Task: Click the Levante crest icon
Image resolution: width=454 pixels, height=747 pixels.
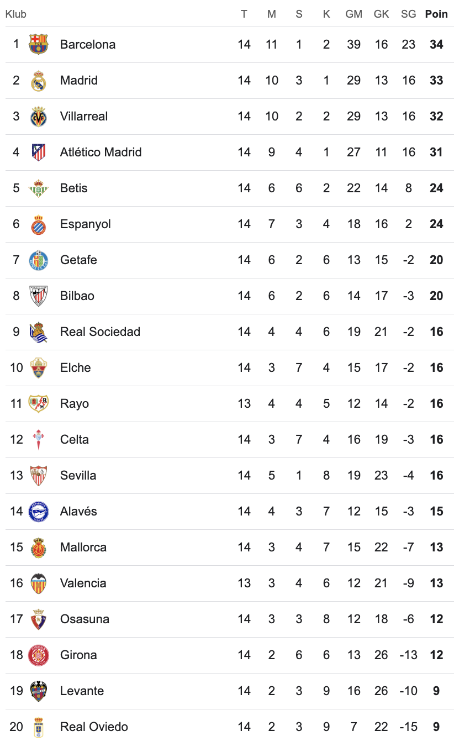Action: click(39, 691)
